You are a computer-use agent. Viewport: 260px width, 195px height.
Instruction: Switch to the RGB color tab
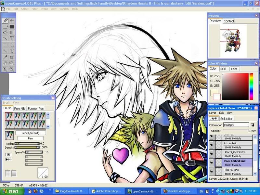click(223, 69)
